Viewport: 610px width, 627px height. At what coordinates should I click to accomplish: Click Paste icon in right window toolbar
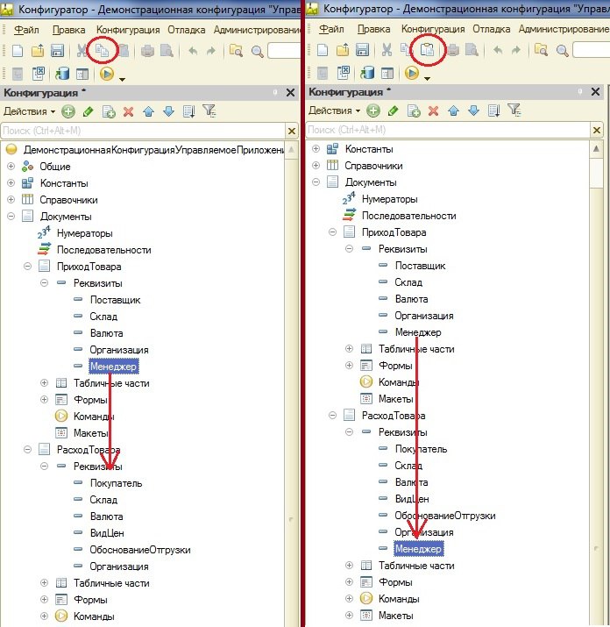coord(428,50)
